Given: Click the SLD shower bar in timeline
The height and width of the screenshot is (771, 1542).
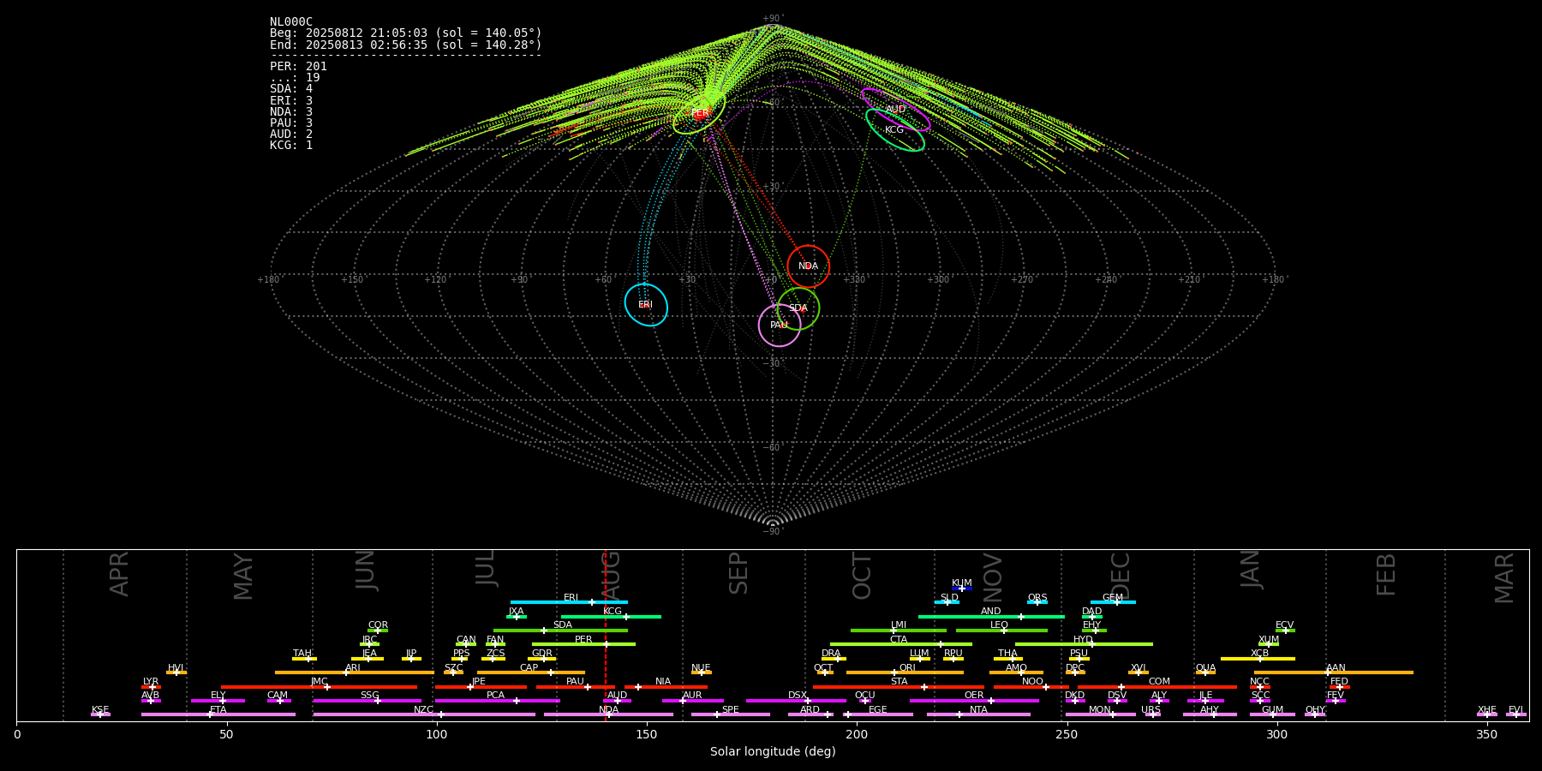Looking at the screenshot, I should [x=947, y=602].
